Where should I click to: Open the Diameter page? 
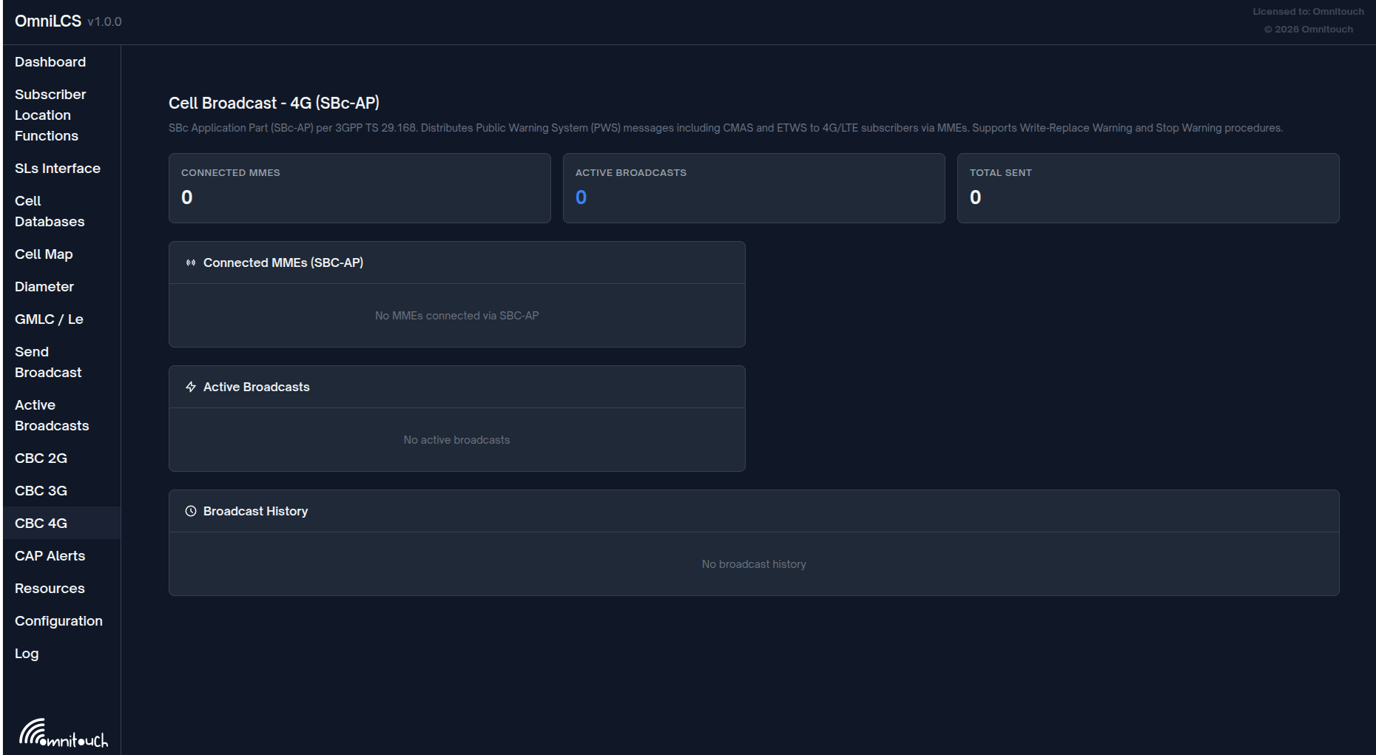point(44,287)
